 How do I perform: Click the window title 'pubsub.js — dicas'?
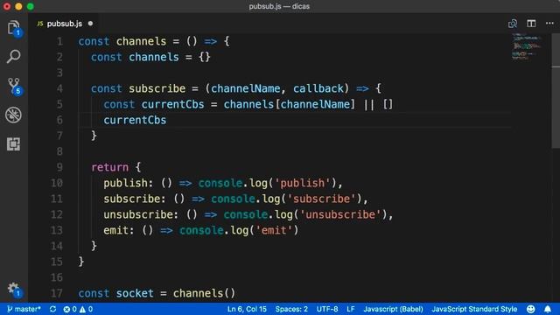279,6
